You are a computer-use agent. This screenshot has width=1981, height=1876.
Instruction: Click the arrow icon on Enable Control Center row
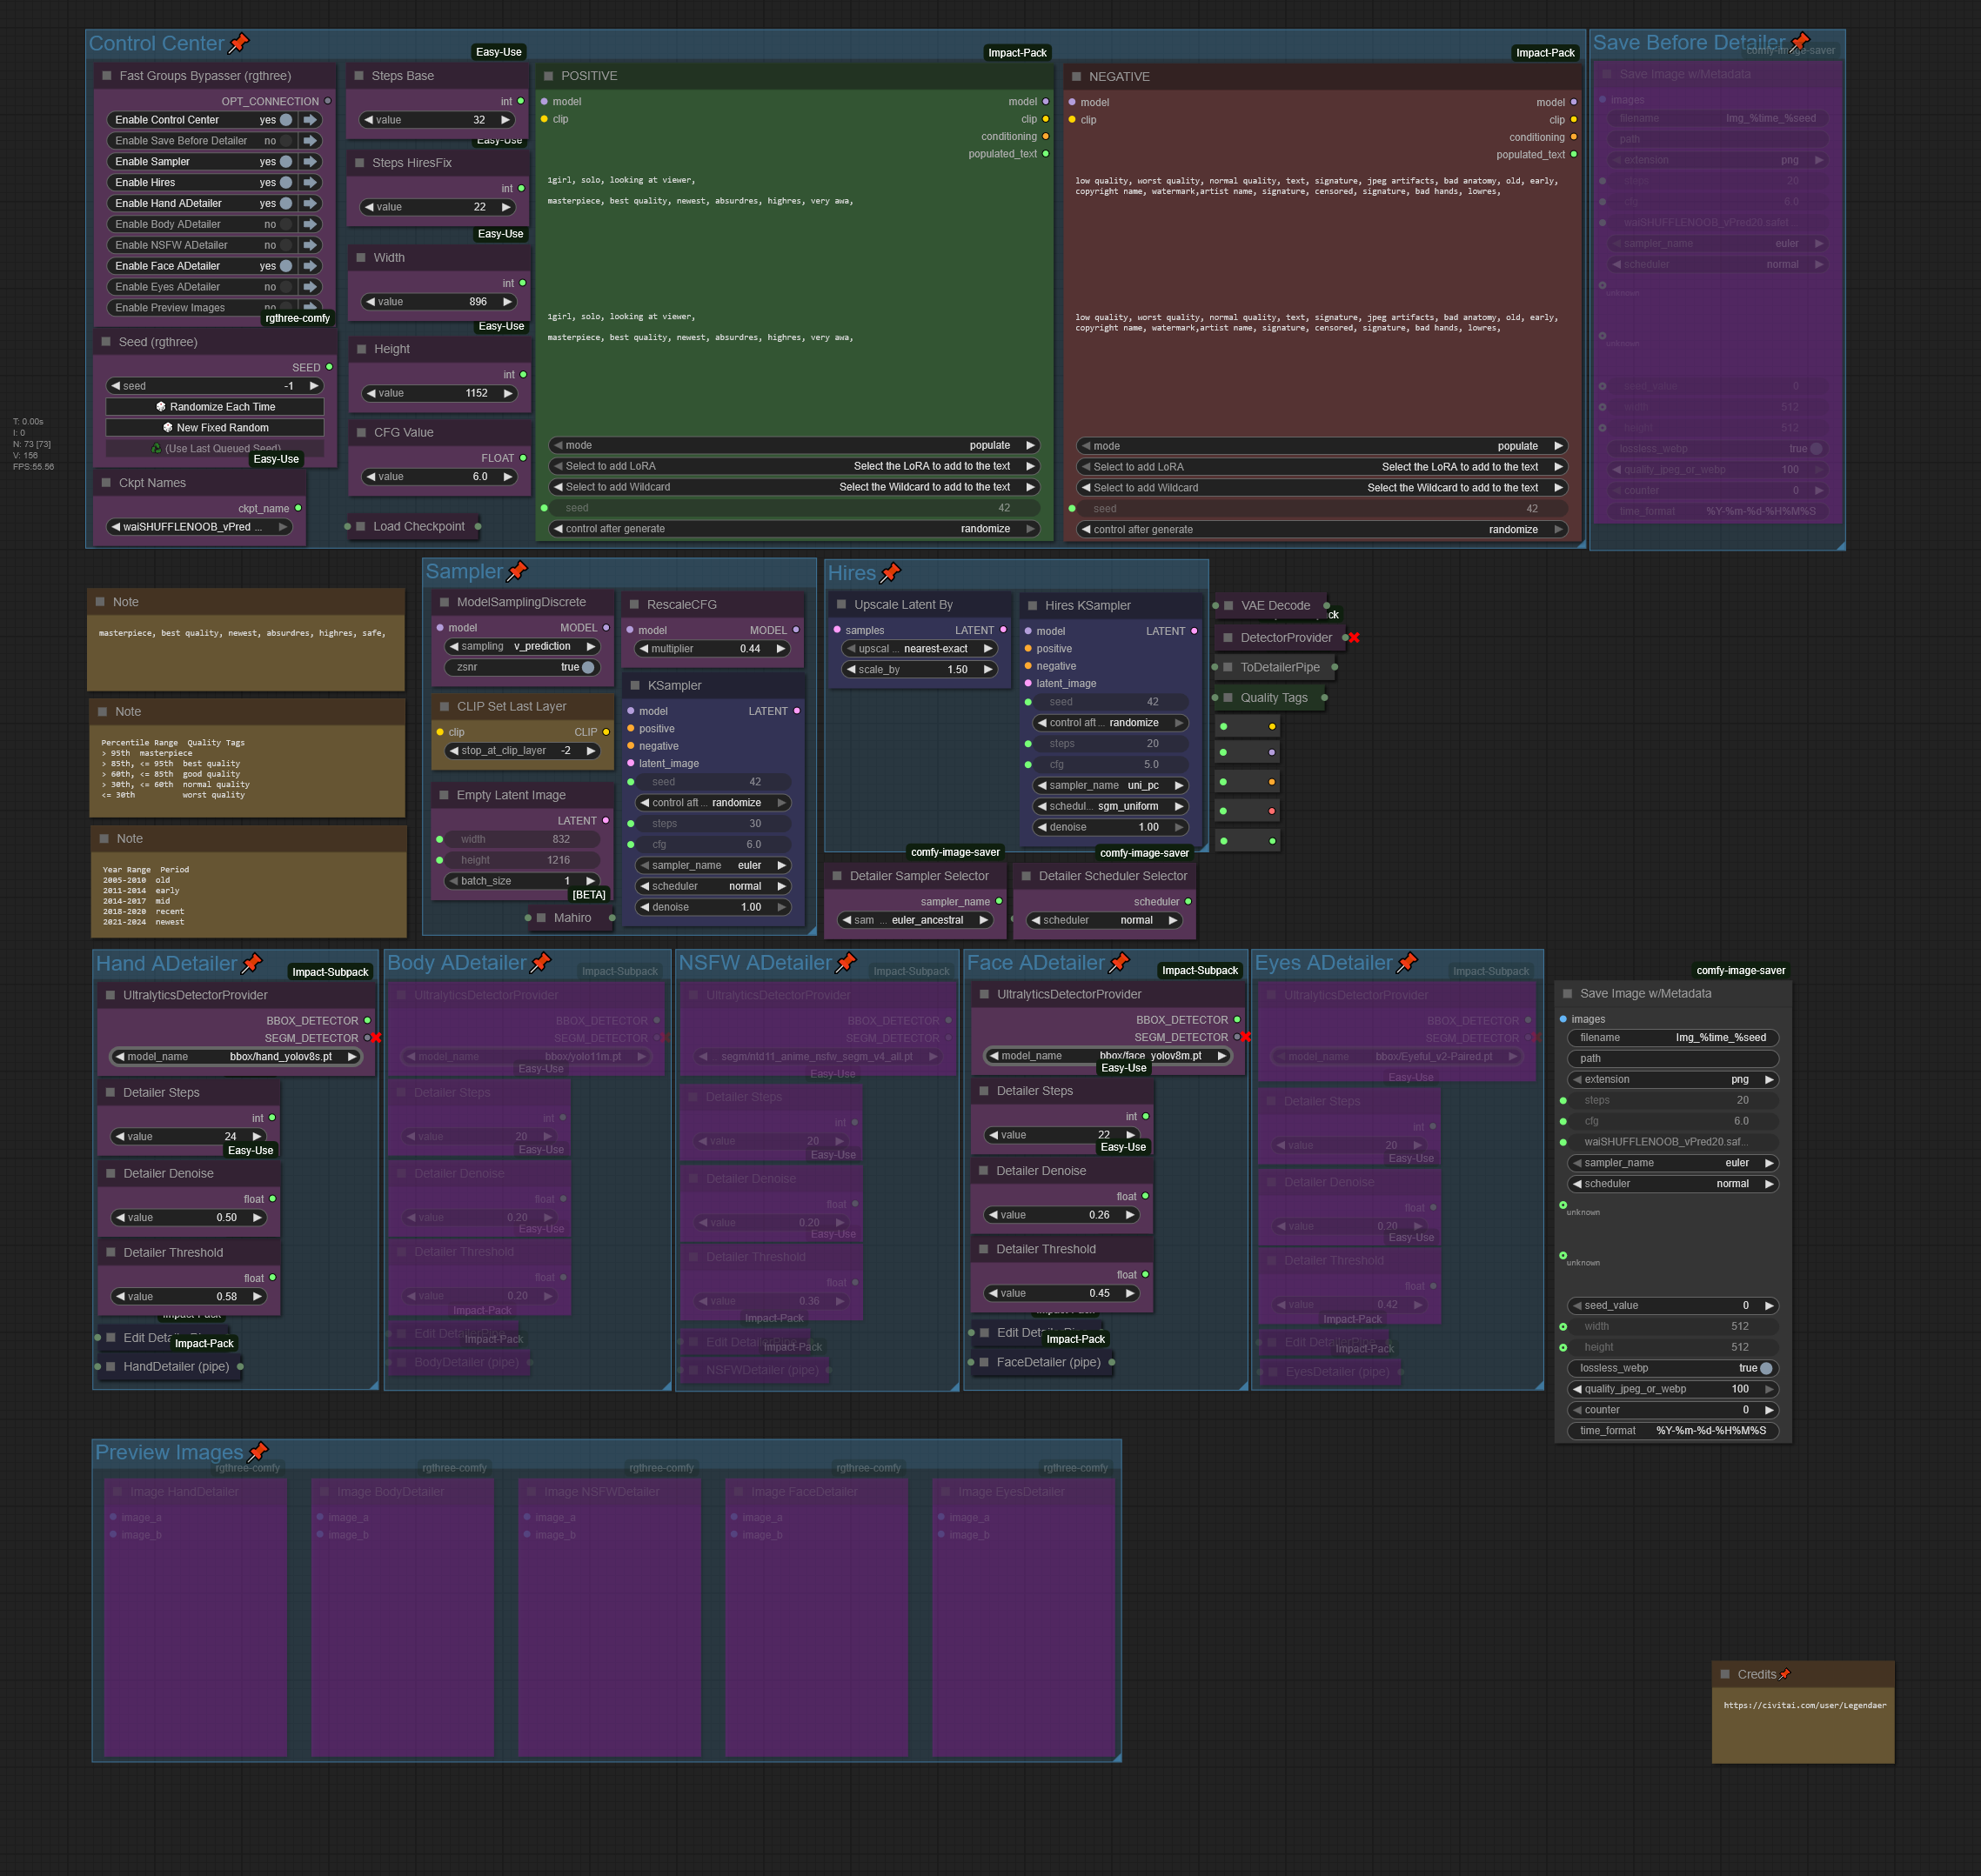coord(310,120)
